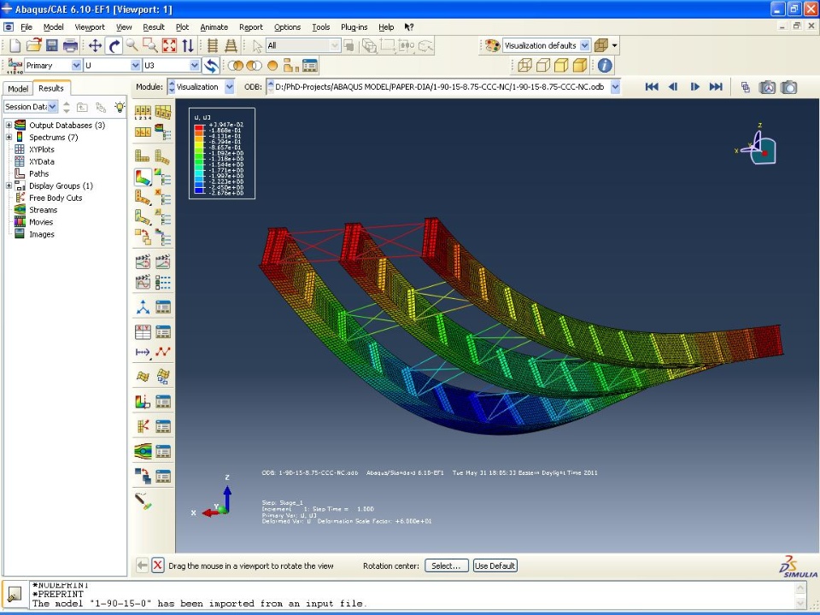Expand the Spectrums (7) node
820x615 pixels.
click(x=9, y=137)
